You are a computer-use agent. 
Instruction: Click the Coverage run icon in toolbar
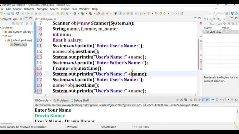point(83,13)
